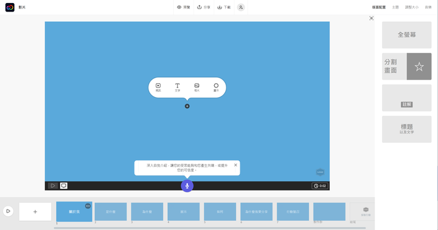Choose the 註解 caption layout

click(x=407, y=98)
